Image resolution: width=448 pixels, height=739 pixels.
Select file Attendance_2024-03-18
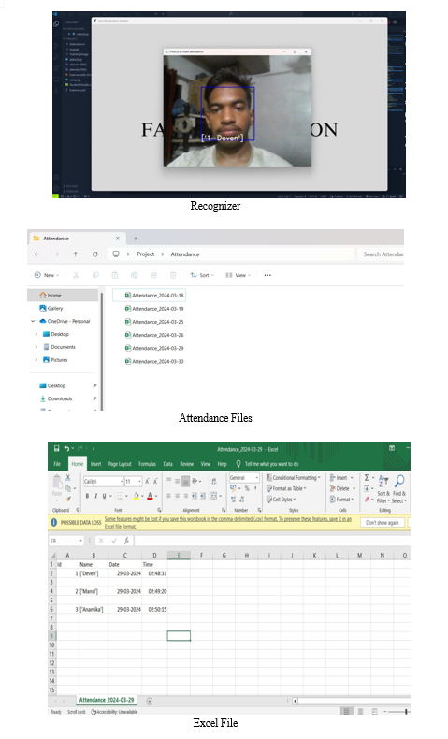click(x=149, y=295)
